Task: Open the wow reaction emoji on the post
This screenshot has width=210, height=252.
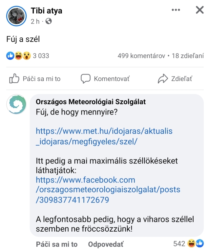Action: pyautogui.click(x=27, y=56)
